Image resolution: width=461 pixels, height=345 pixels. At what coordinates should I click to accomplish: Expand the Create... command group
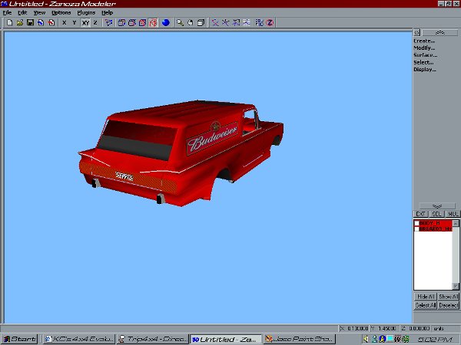point(424,41)
